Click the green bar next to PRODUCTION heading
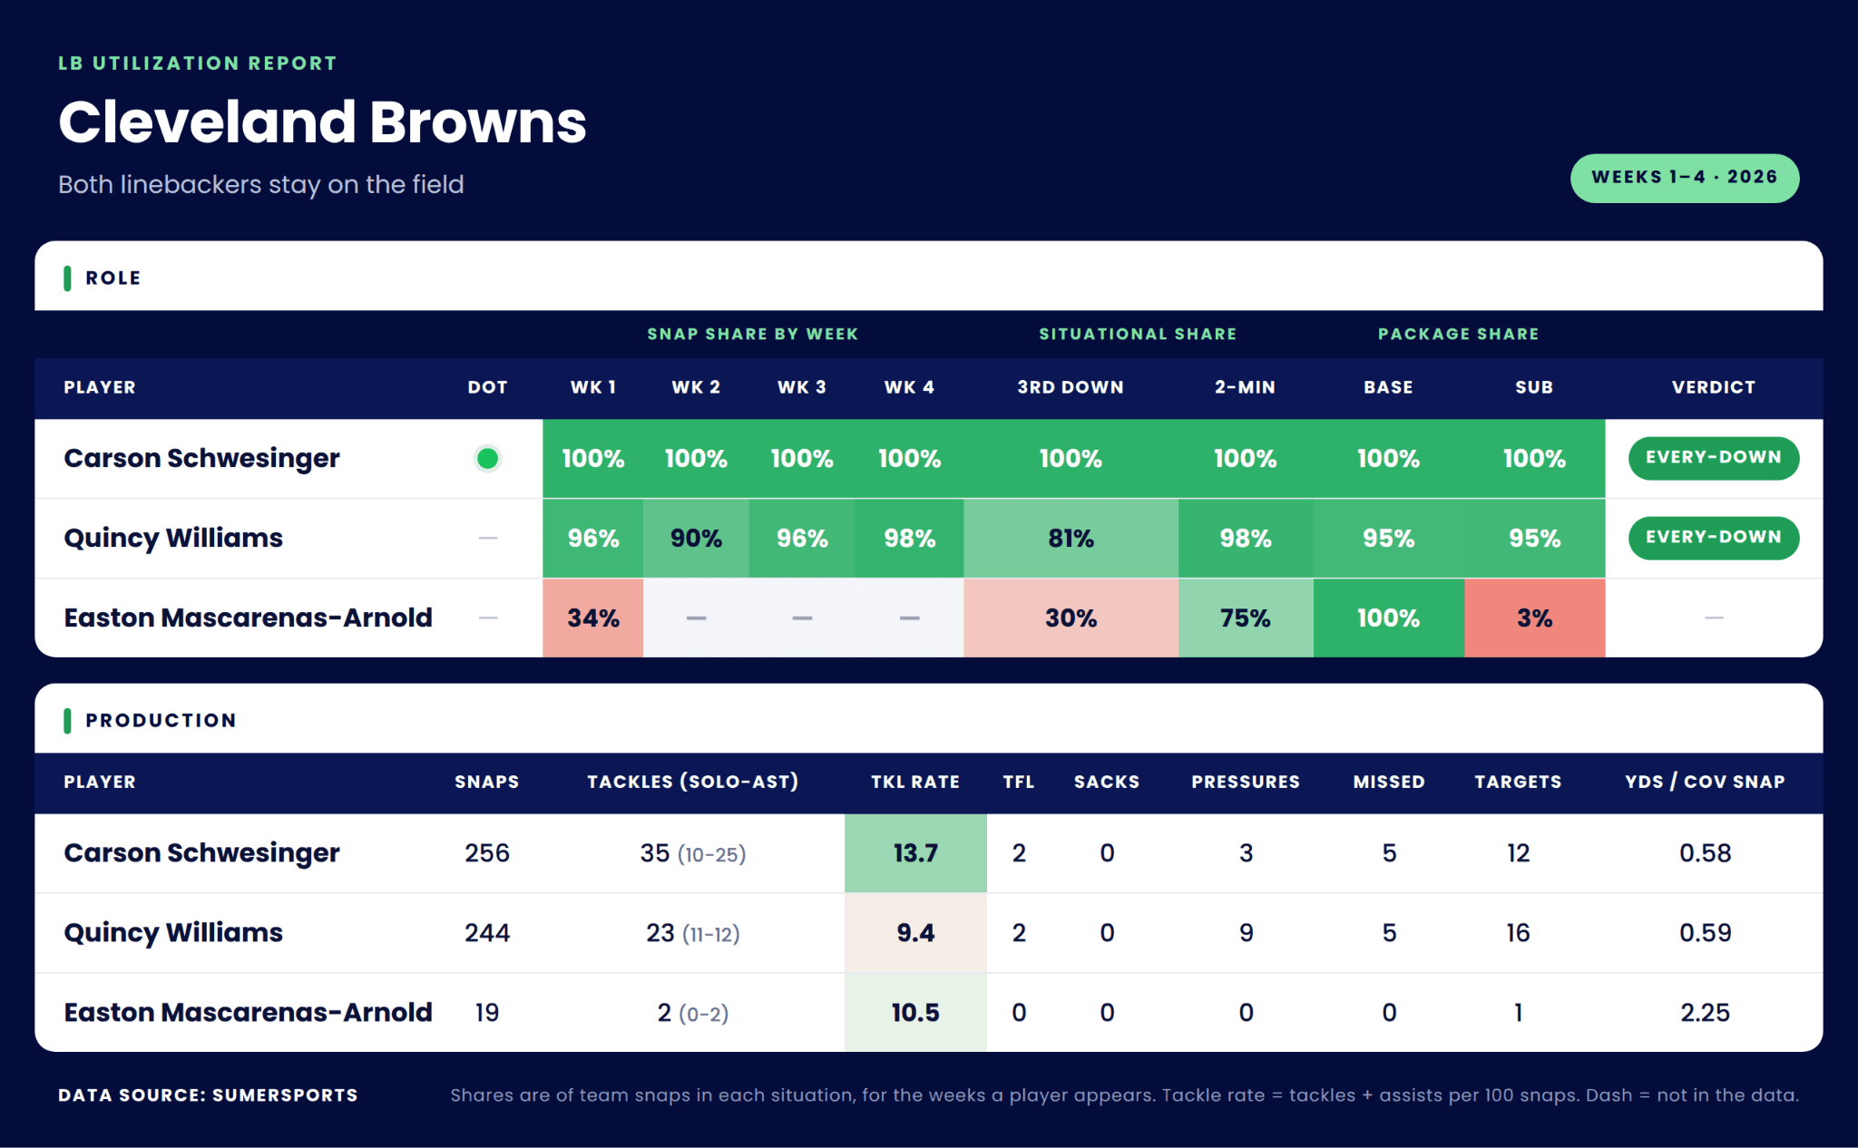Screen dimensions: 1858x1148 tap(67, 721)
